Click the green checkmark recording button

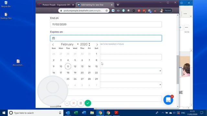(x=88, y=103)
